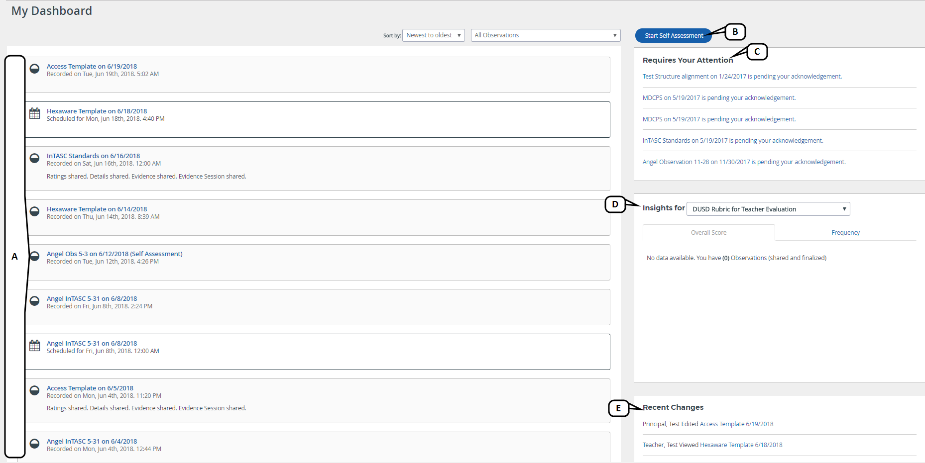Open Test Structure alignment pending acknowledgement link
This screenshot has height=463, width=925.
point(742,77)
